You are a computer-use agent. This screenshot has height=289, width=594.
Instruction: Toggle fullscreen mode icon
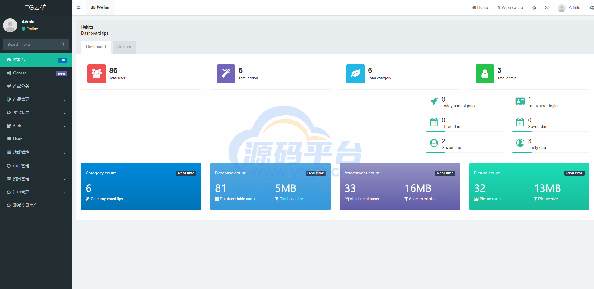547,7
